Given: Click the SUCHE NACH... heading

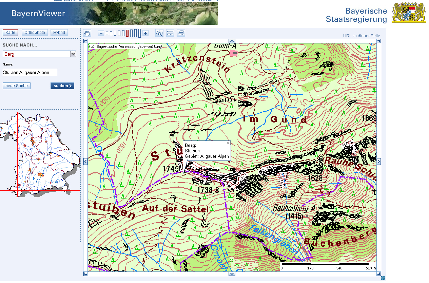Looking at the screenshot, I should [20, 45].
